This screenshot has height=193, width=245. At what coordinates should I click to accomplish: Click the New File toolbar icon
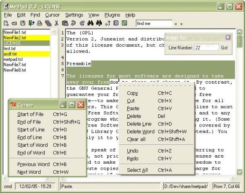6,23
